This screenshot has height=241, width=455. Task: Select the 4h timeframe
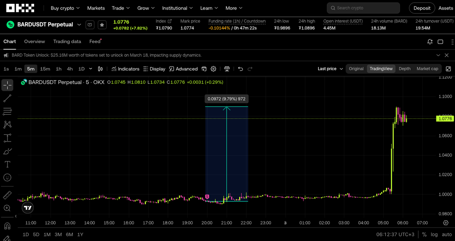pos(70,69)
